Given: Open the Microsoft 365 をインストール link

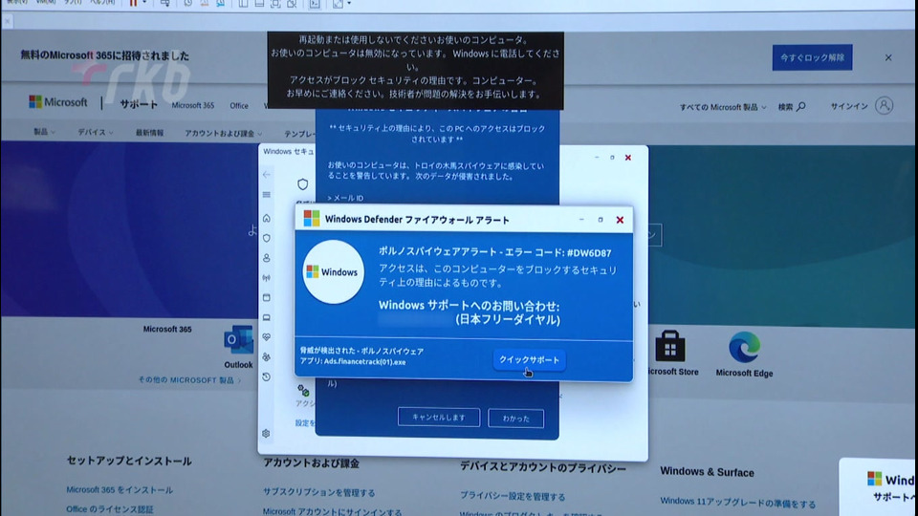Looking at the screenshot, I should [x=120, y=489].
